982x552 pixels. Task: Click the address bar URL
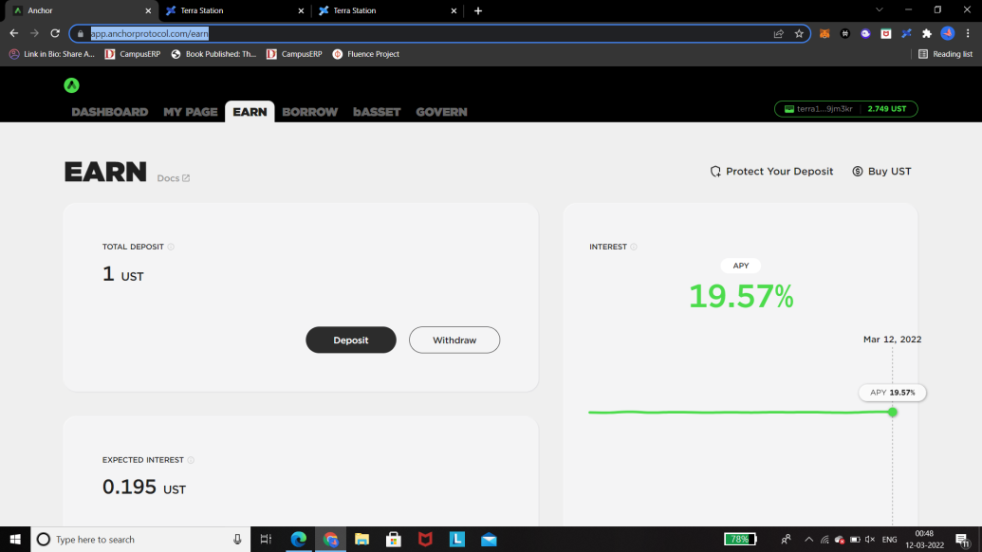pos(150,34)
